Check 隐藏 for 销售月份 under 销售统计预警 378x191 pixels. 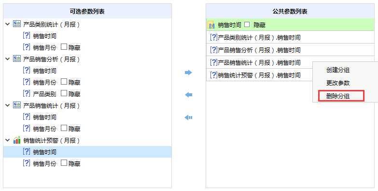click(x=64, y=163)
